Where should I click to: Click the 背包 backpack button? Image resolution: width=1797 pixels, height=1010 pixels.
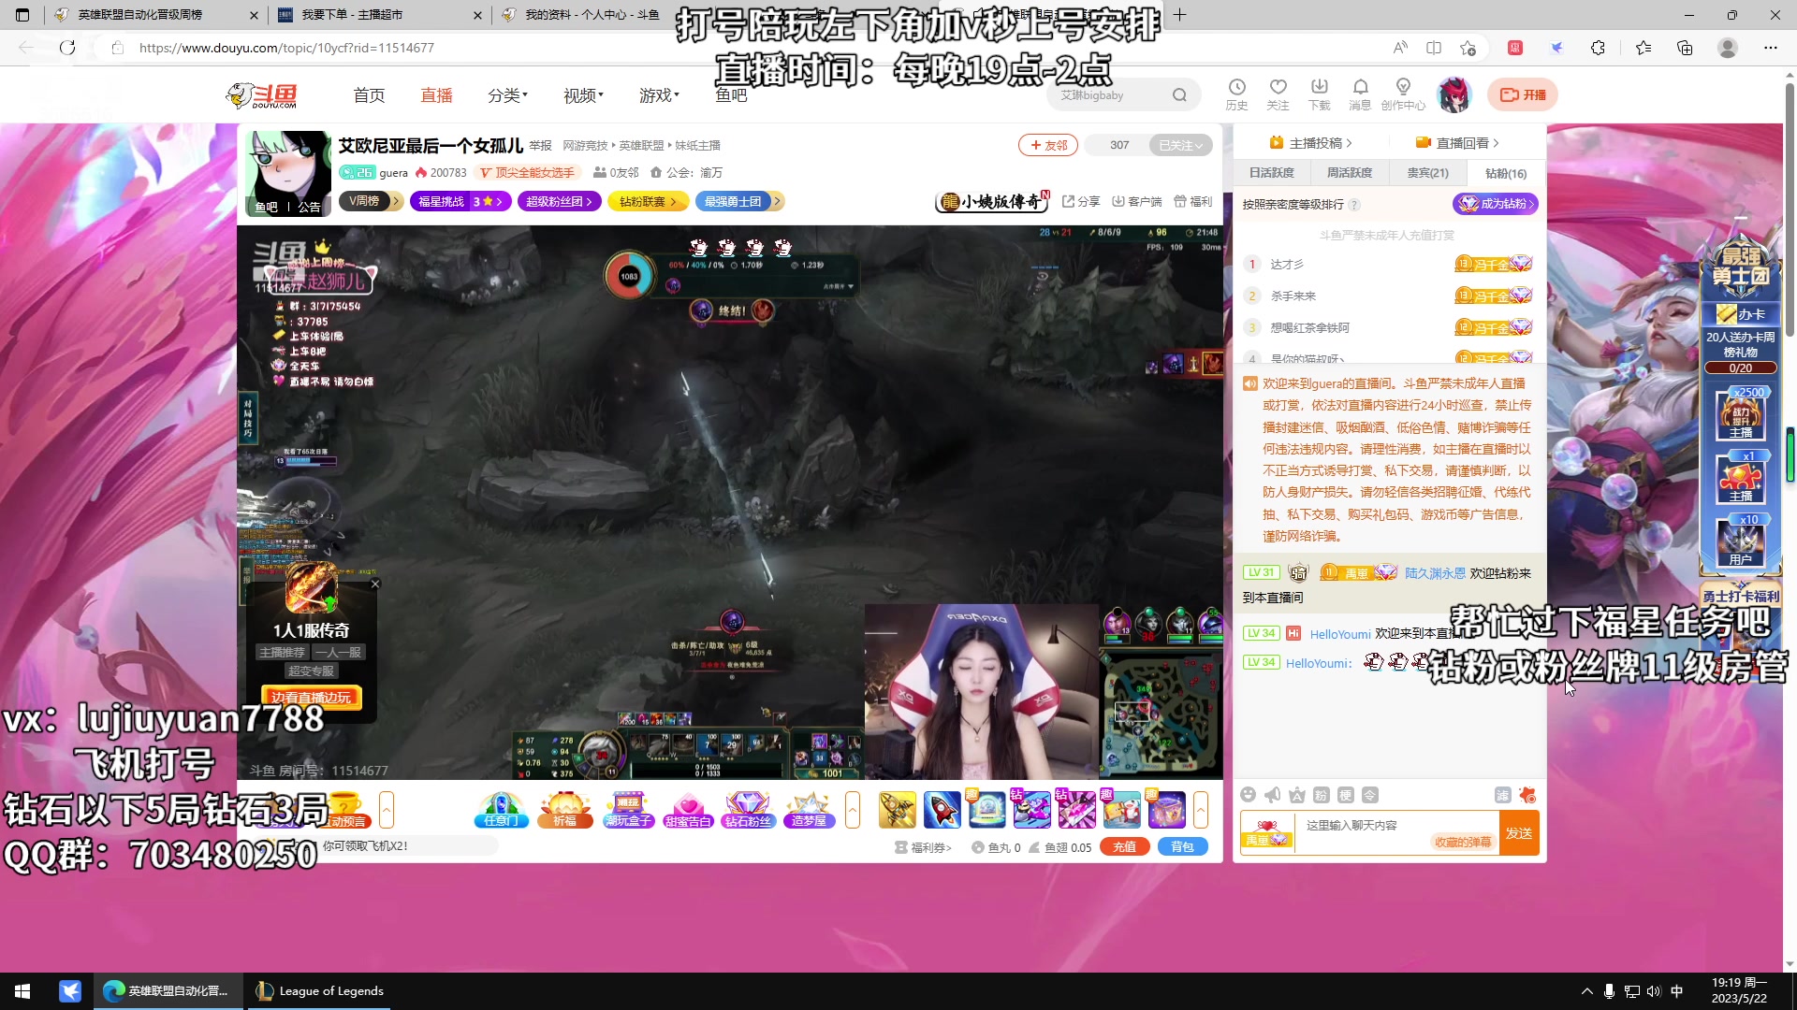(x=1183, y=846)
